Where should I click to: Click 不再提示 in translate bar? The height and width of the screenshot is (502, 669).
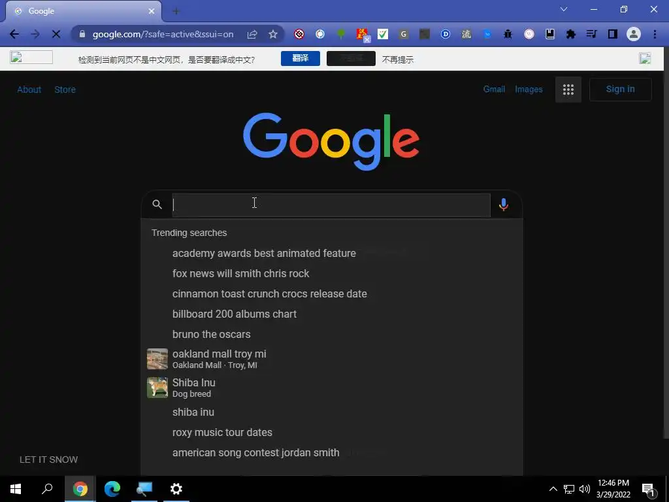pos(398,59)
